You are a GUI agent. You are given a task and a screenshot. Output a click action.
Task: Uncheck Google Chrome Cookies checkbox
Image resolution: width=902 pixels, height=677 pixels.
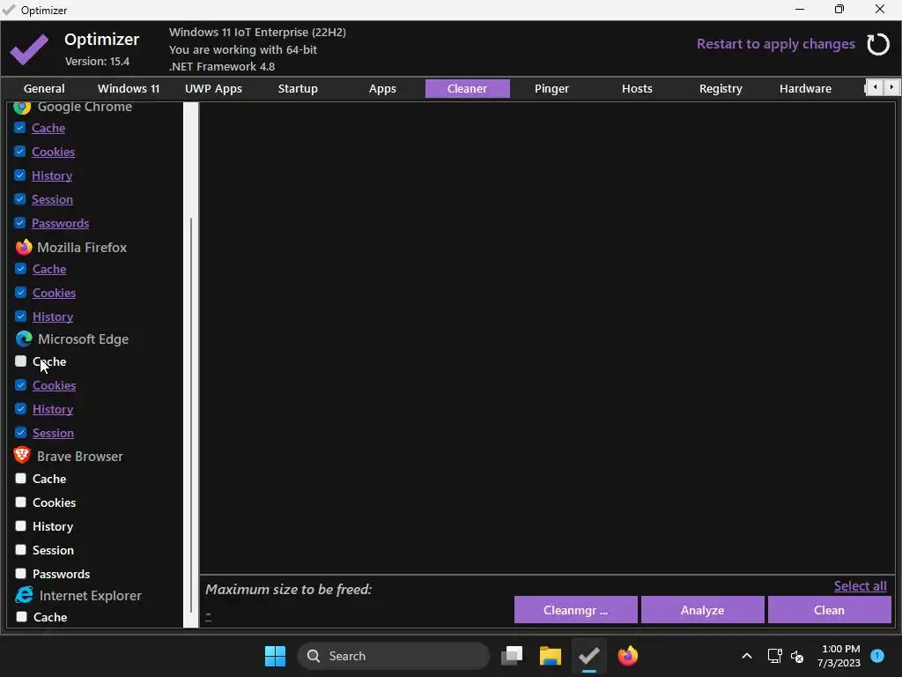point(19,152)
